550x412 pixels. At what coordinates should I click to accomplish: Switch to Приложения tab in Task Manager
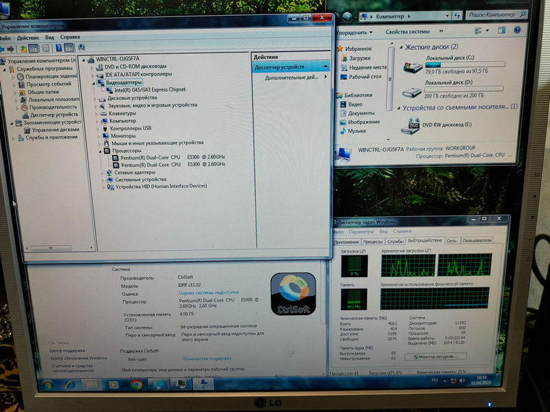pos(346,242)
